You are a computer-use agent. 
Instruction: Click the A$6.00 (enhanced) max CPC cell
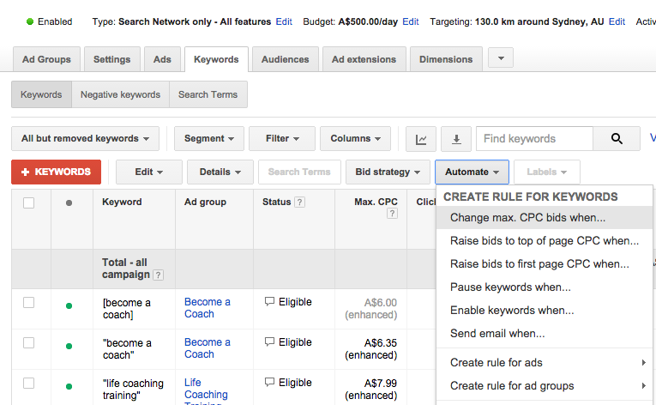click(371, 309)
